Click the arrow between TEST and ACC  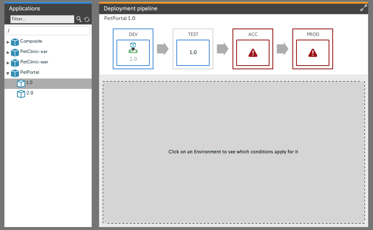tap(223, 49)
